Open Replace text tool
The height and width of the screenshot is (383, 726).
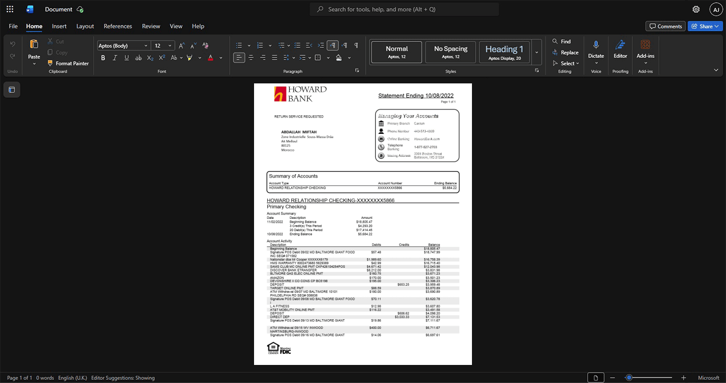(565, 53)
